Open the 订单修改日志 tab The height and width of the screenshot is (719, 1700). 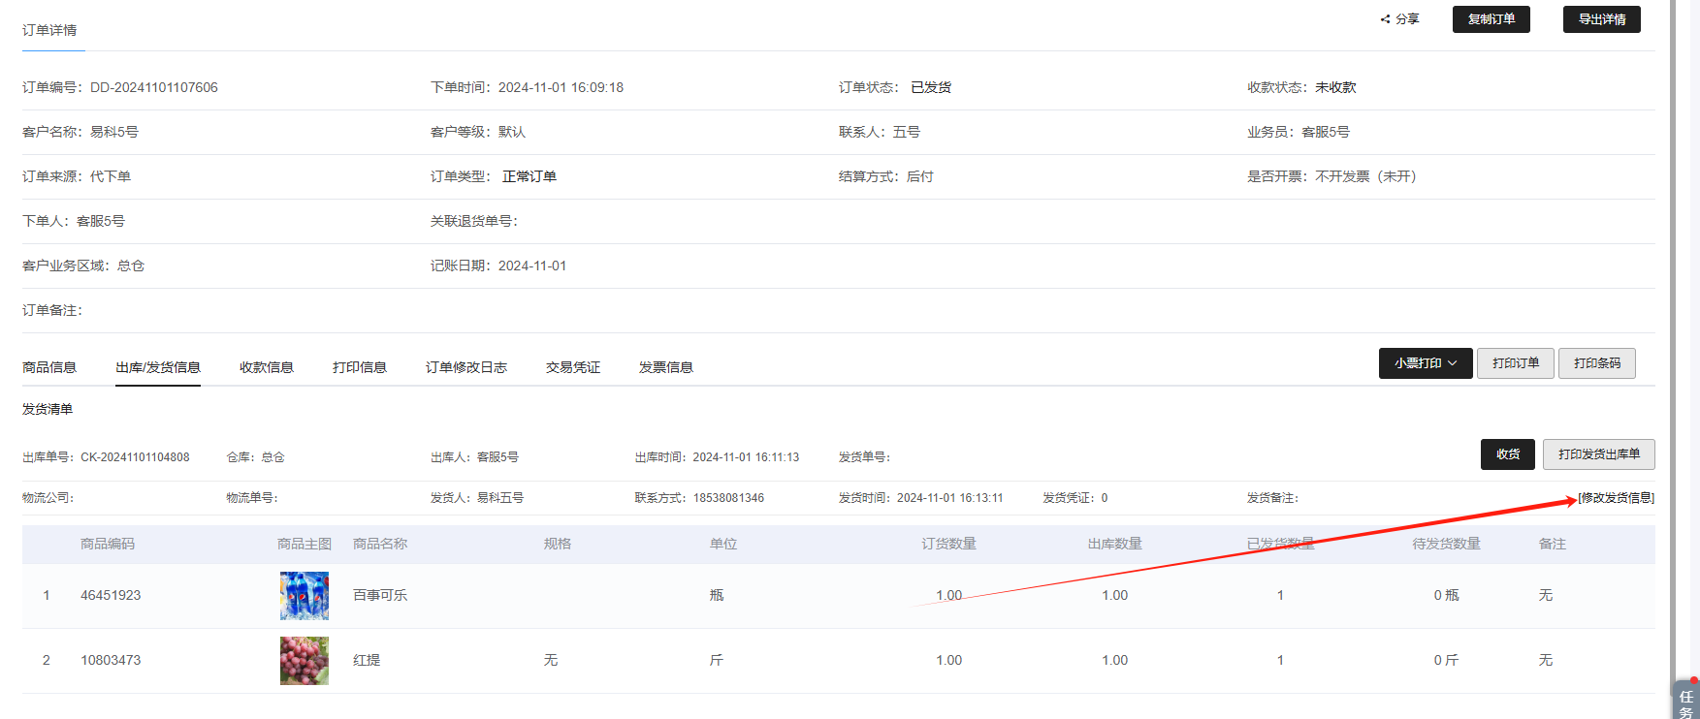click(466, 367)
